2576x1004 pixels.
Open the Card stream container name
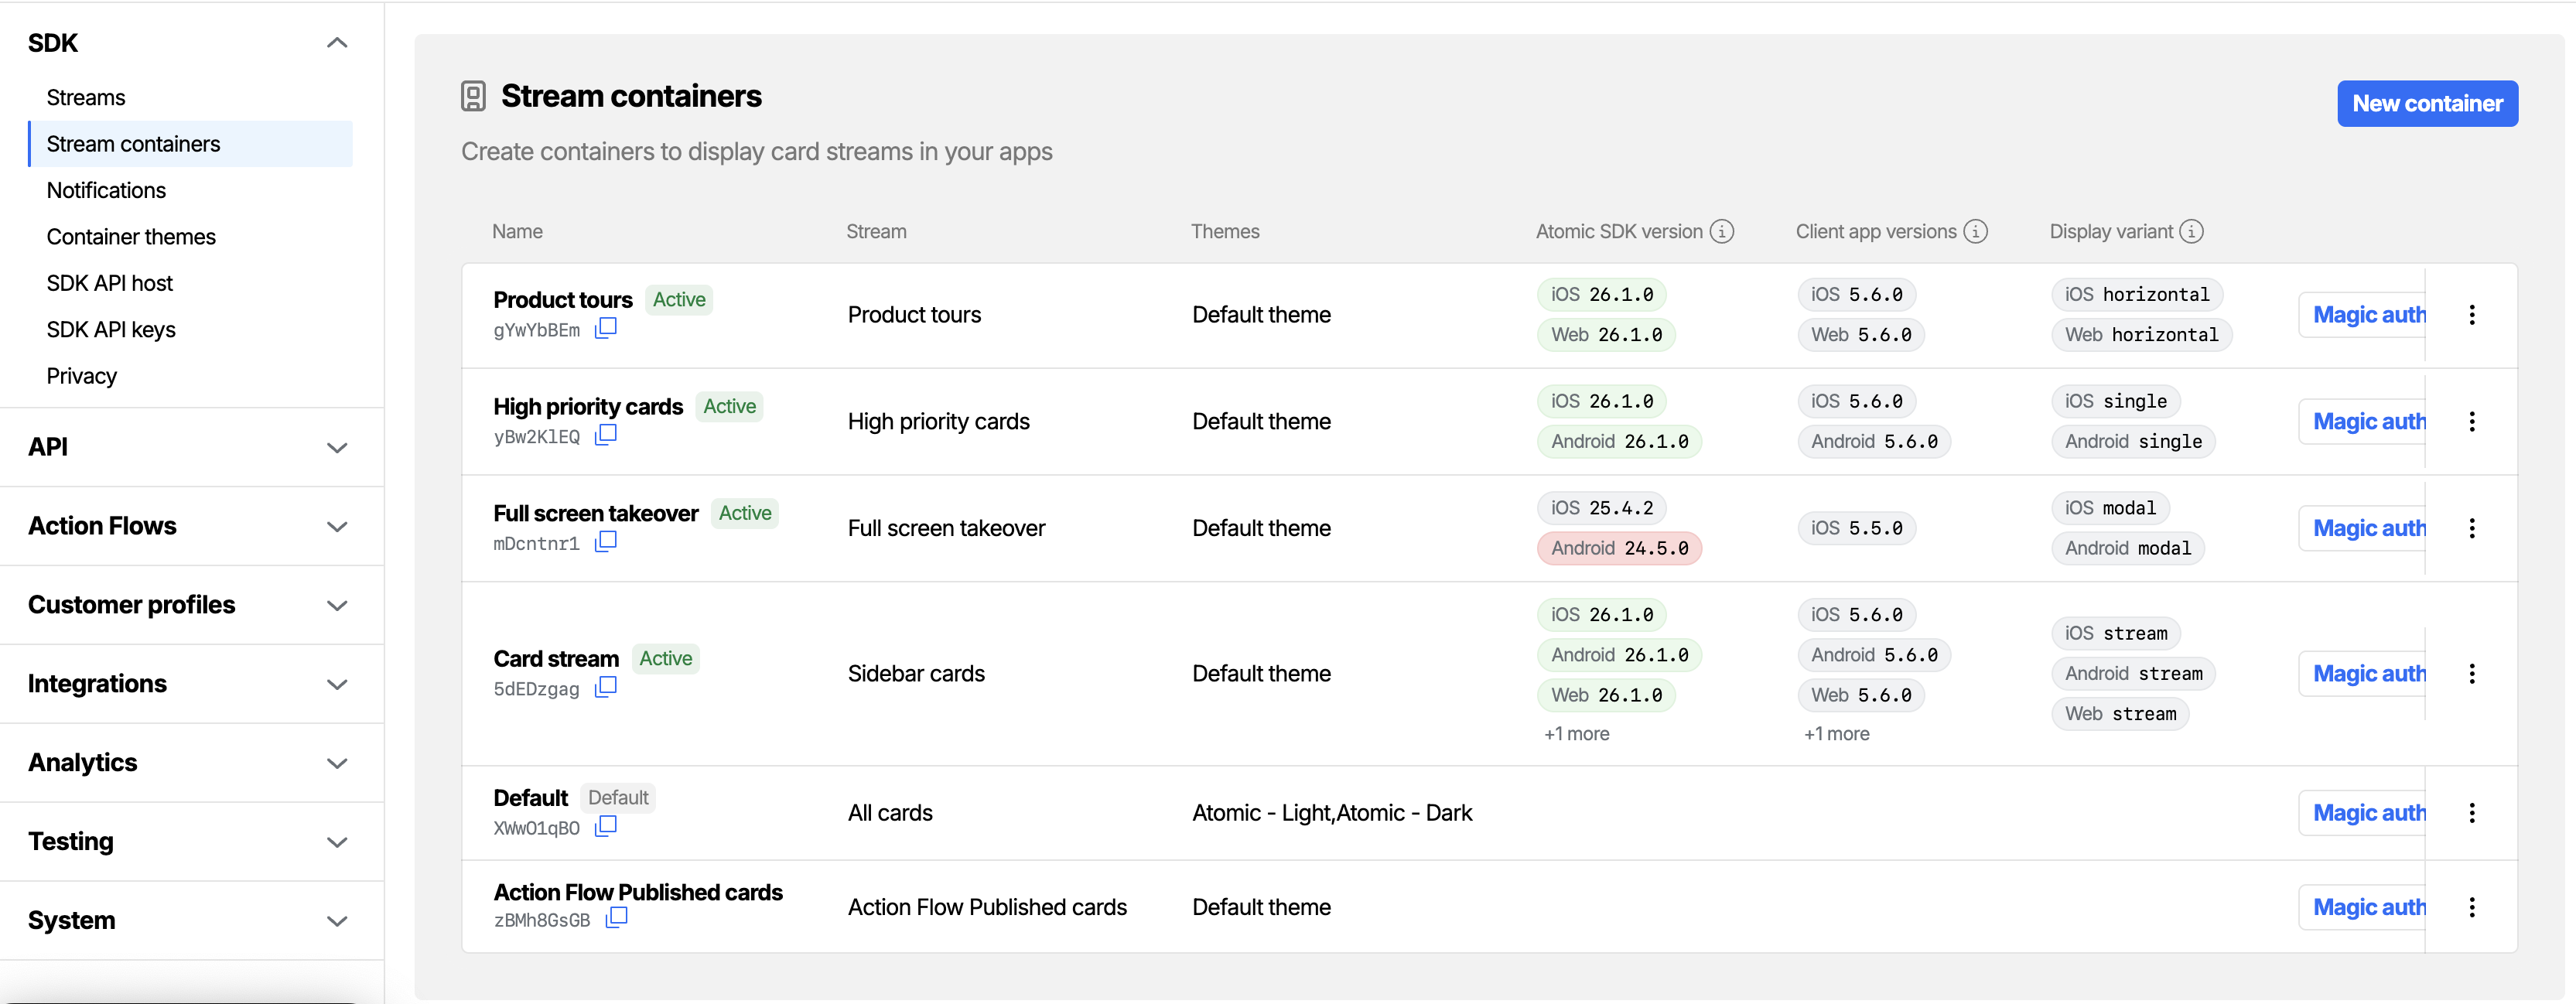[x=556, y=659]
